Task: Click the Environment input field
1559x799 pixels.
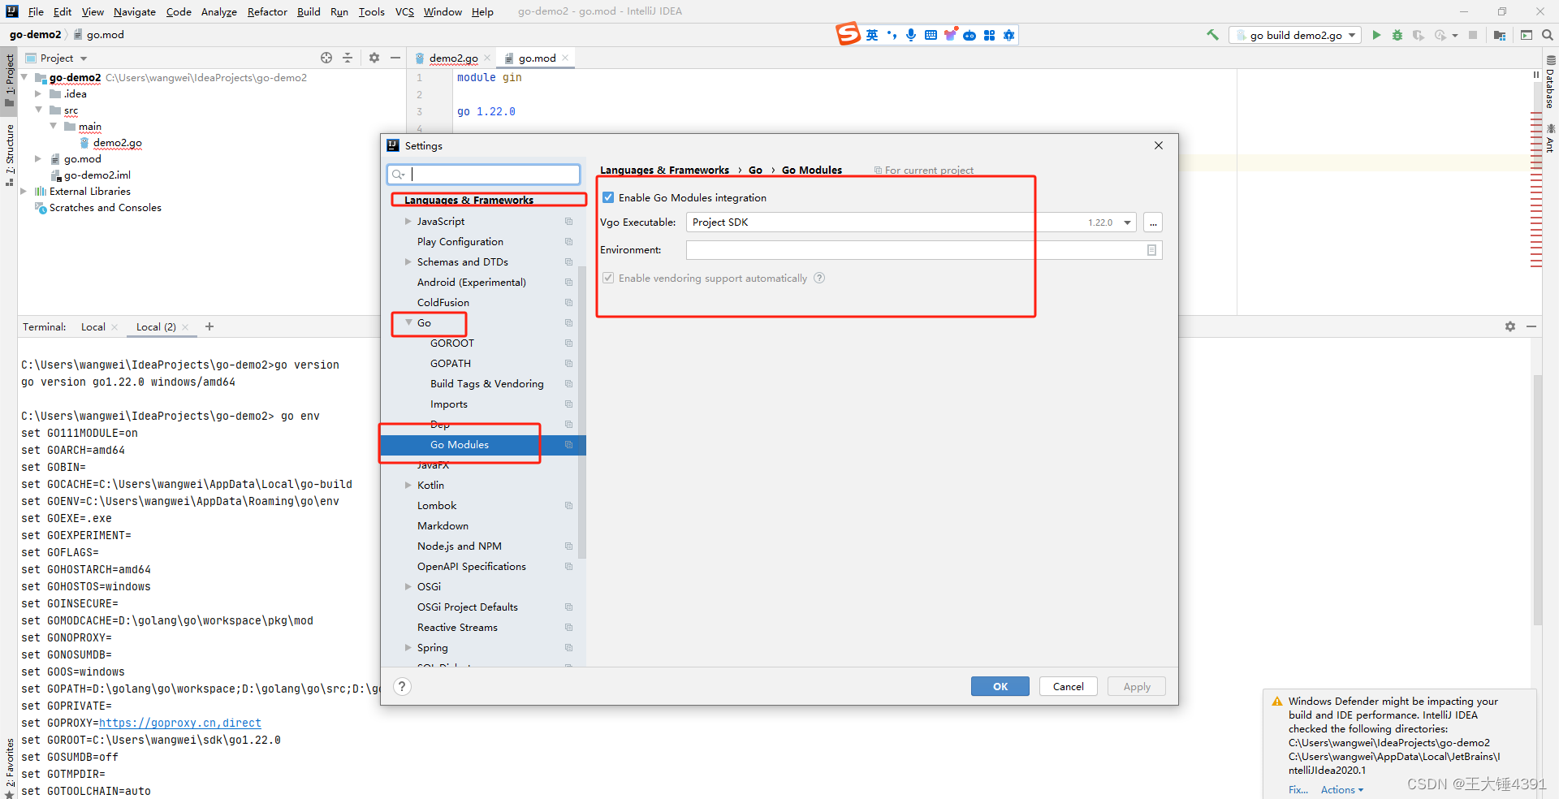Action: pyautogui.click(x=924, y=250)
